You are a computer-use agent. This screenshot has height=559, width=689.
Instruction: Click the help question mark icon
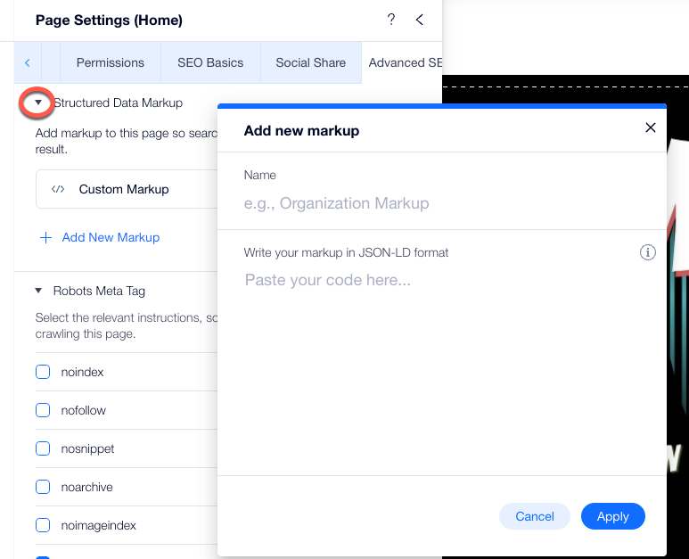click(390, 20)
